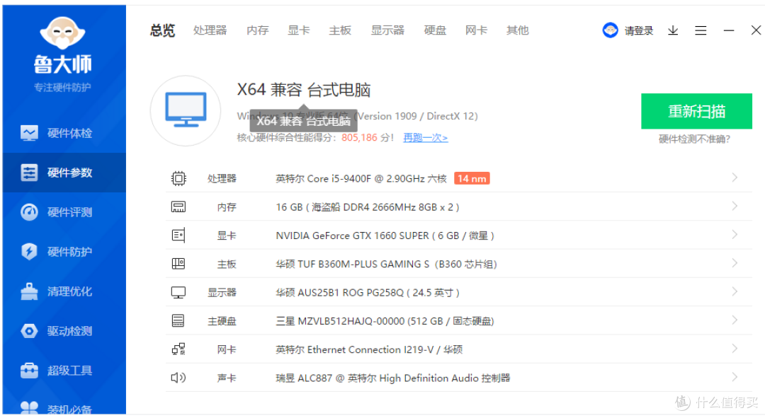
Task: Click the 硬件检测不准确? link
Action: pos(694,139)
